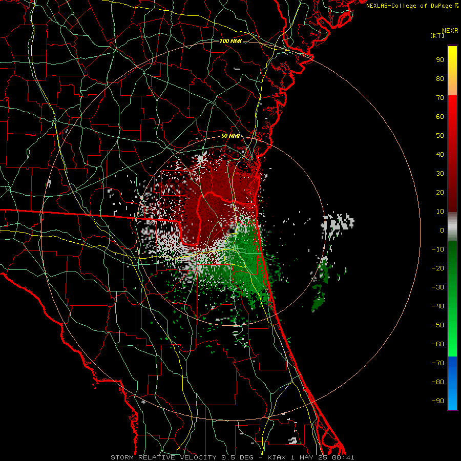This screenshot has height=461, width=461.
Task: Click the -80 value on velocity scale
Action: pos(438,382)
